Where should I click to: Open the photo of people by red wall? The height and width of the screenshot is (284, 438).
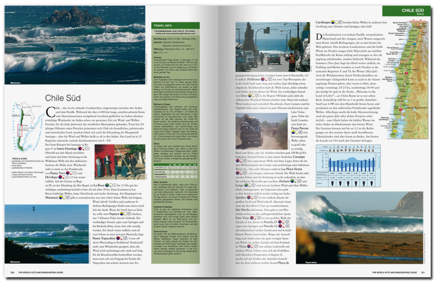click(x=120, y=163)
